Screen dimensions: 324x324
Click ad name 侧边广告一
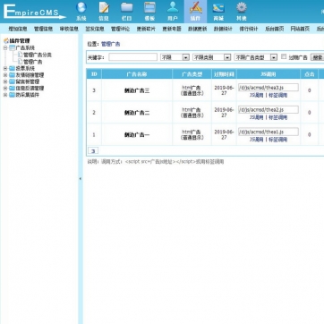coord(137,135)
